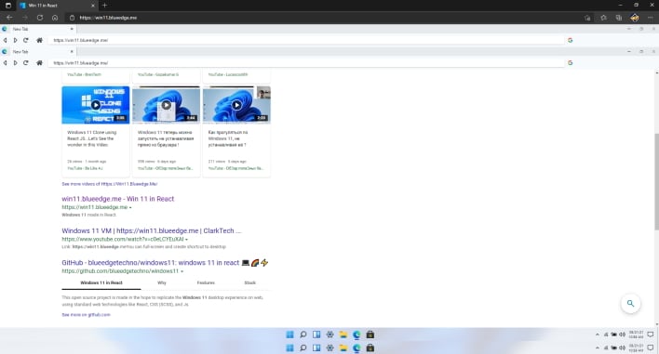Open Favorites star in dark Edge toolbar

coord(603,18)
